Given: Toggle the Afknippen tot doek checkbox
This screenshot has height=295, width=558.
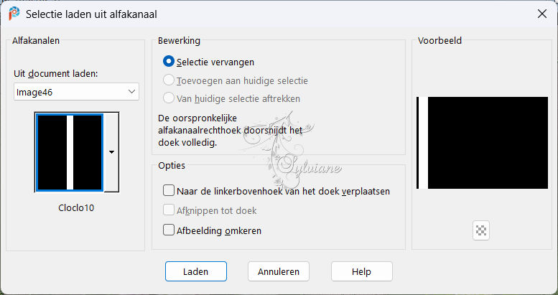Looking at the screenshot, I should click(169, 210).
